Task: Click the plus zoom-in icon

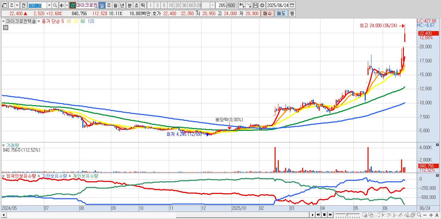Action: coord(431,215)
